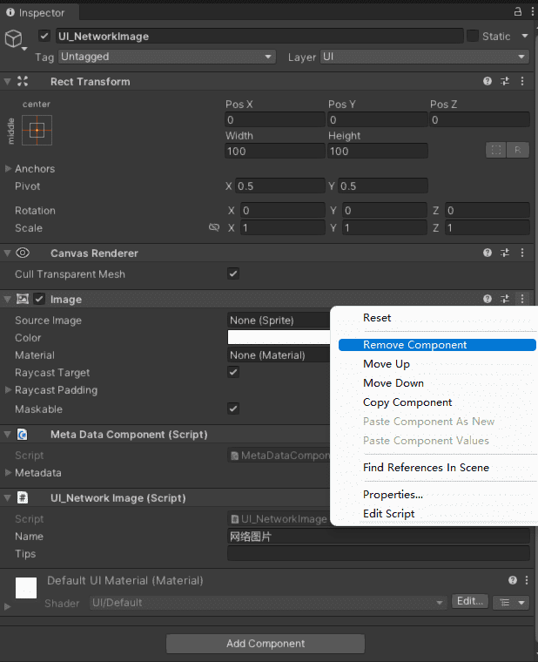The width and height of the screenshot is (538, 662).
Task: Open the Tag dropdown showing Untagged
Action: (x=166, y=57)
